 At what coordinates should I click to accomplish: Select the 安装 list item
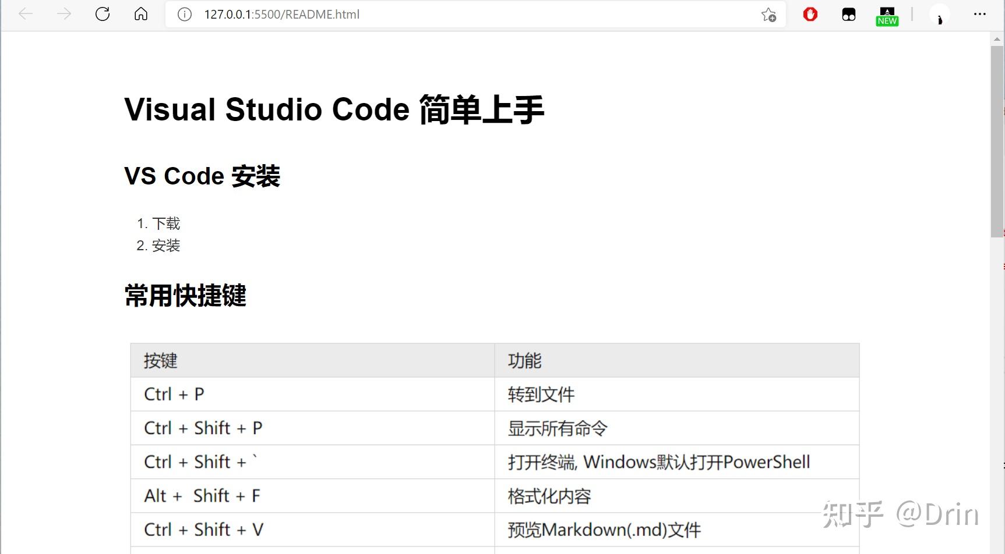pos(165,245)
